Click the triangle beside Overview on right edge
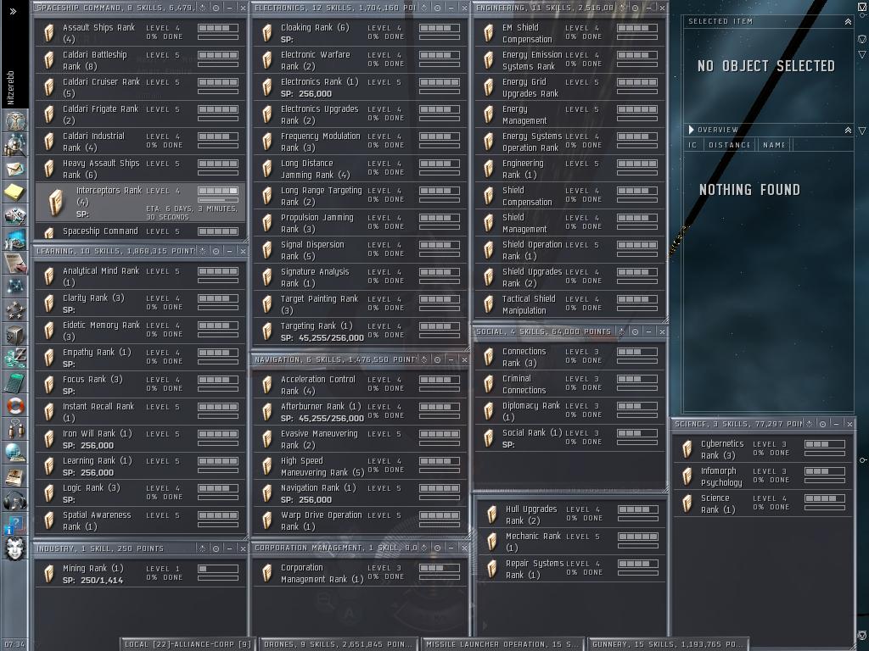The width and height of the screenshot is (869, 651). 862,131
